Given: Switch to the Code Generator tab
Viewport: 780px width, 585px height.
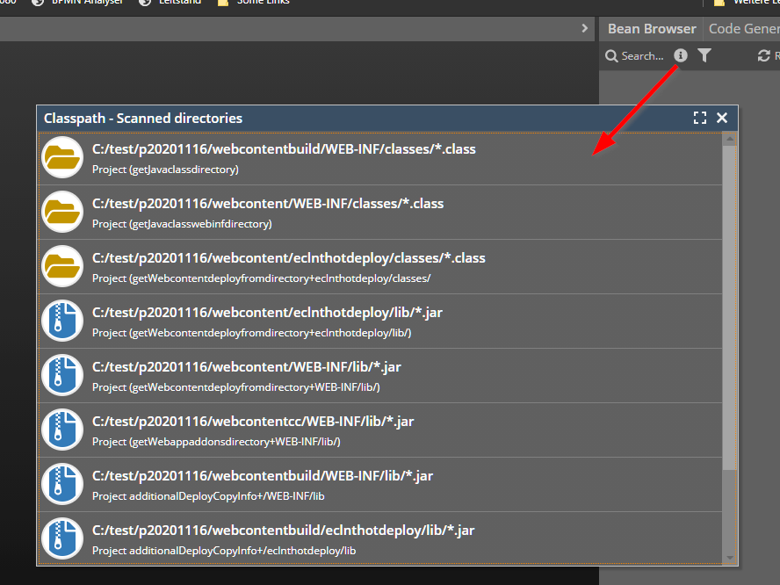Looking at the screenshot, I should 743,28.
